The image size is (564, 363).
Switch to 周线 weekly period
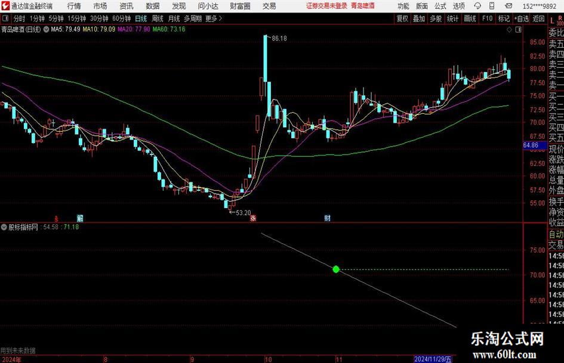158,18
